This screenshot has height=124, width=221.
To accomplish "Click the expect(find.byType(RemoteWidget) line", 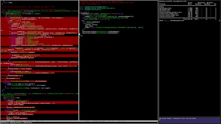I will coord(101,31).
